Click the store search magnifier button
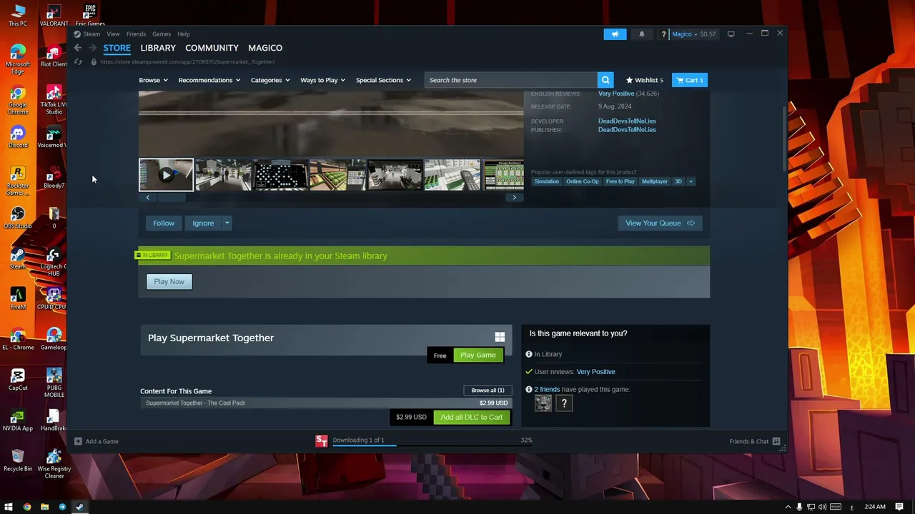The height and width of the screenshot is (514, 915). click(x=605, y=80)
